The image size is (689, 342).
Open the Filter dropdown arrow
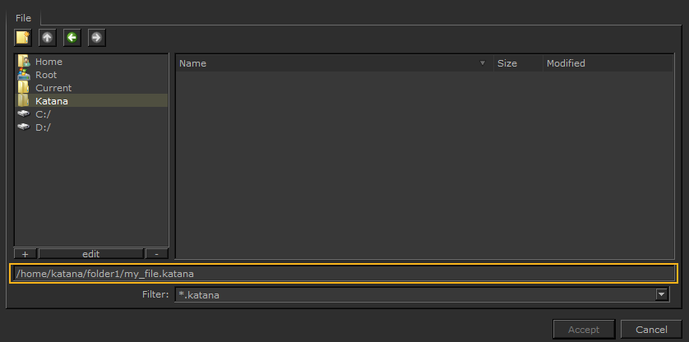point(662,294)
